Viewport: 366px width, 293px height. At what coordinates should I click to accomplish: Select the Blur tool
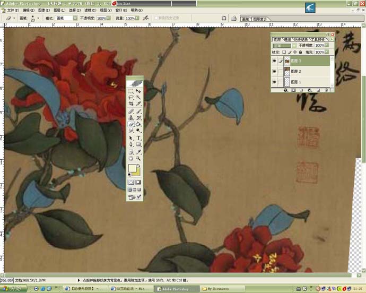click(x=131, y=131)
